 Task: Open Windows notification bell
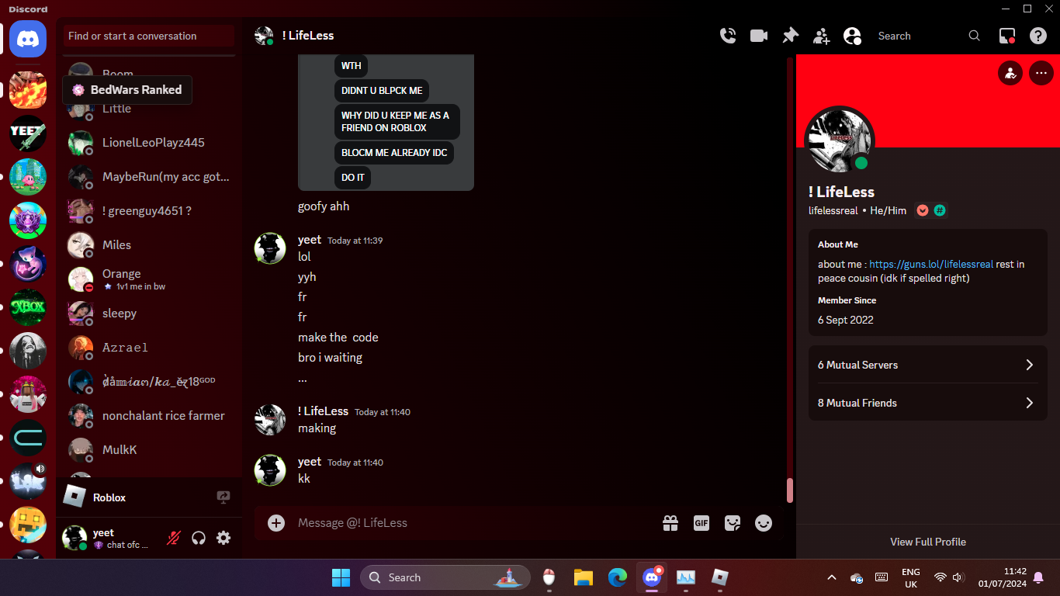[1038, 577]
